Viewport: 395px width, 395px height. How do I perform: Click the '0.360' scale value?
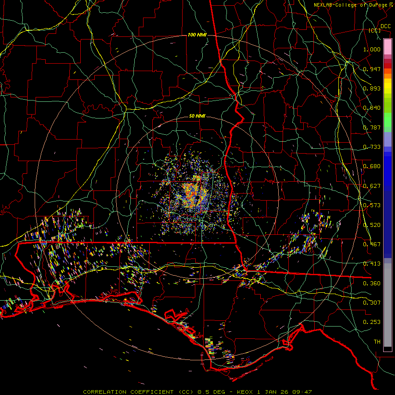pos(372,284)
